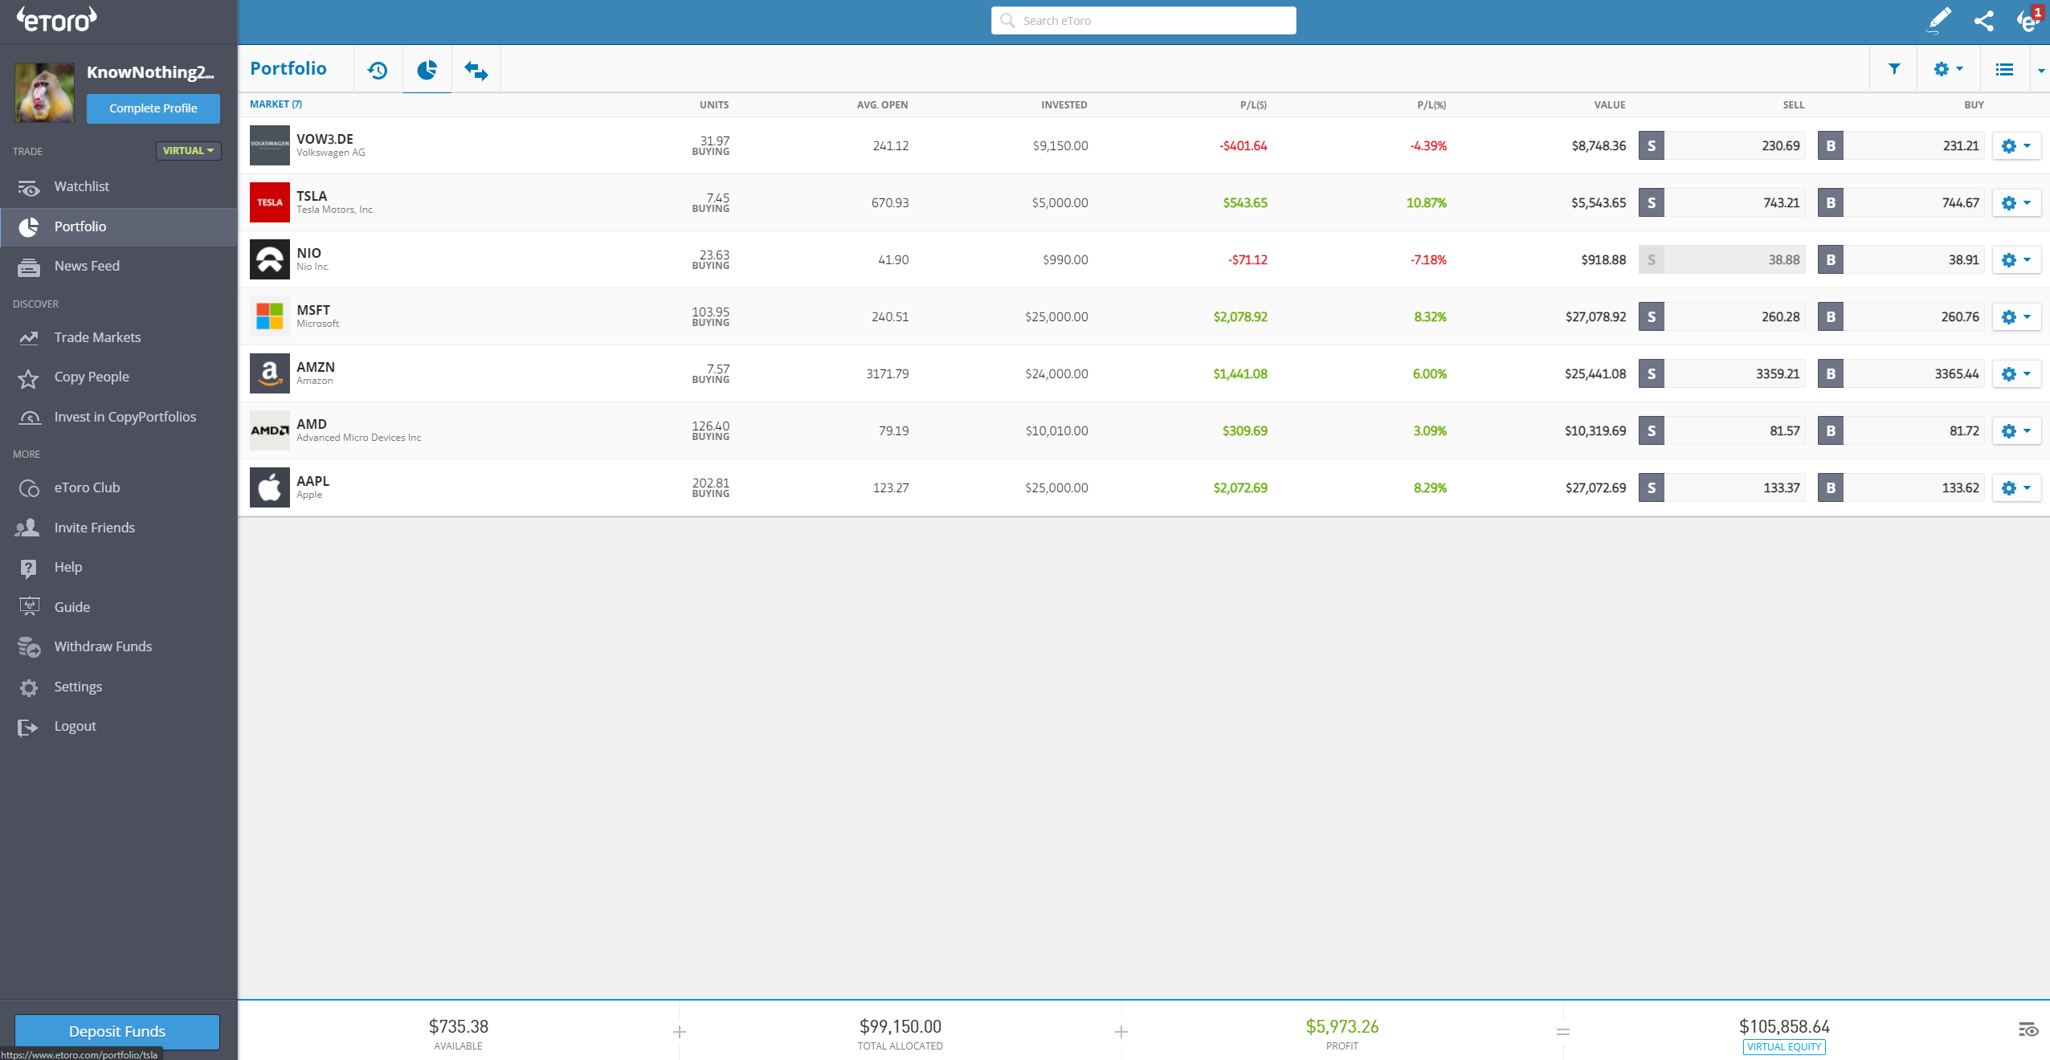The image size is (2050, 1060).
Task: Switch to the pie chart portfolio view
Action: (x=427, y=70)
